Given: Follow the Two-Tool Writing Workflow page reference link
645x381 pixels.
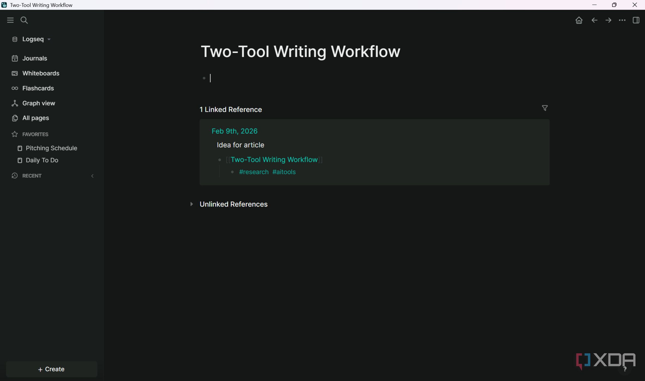Looking at the screenshot, I should click(274, 160).
